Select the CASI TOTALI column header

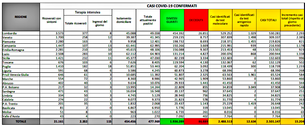click(x=268, y=20)
